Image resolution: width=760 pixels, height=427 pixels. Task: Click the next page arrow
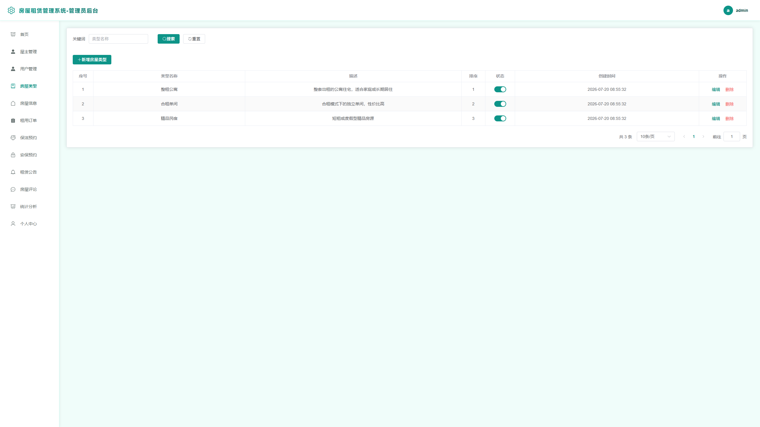(x=703, y=136)
